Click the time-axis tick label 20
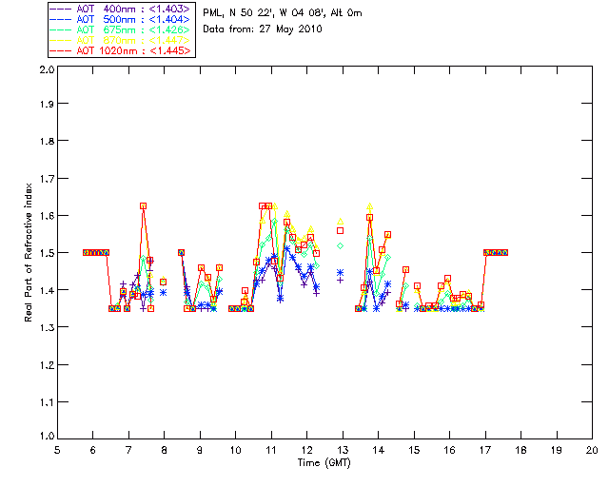The height and width of the screenshot is (487, 609). coord(592,450)
